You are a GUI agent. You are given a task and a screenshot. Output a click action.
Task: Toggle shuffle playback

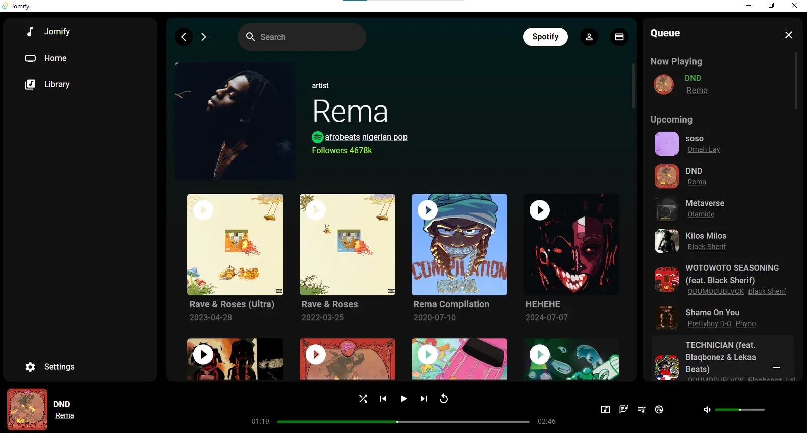coord(363,399)
